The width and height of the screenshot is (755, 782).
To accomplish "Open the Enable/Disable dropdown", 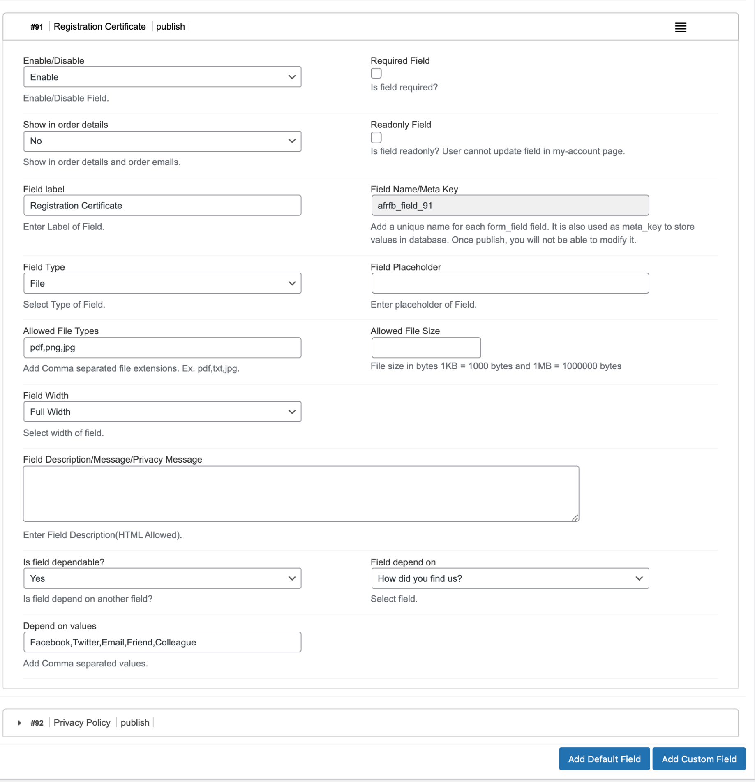I will 162,77.
